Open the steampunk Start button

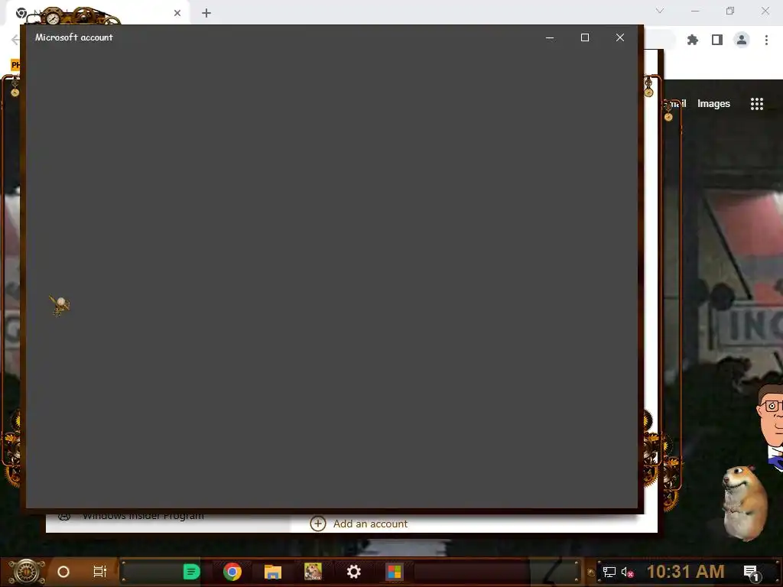click(27, 572)
